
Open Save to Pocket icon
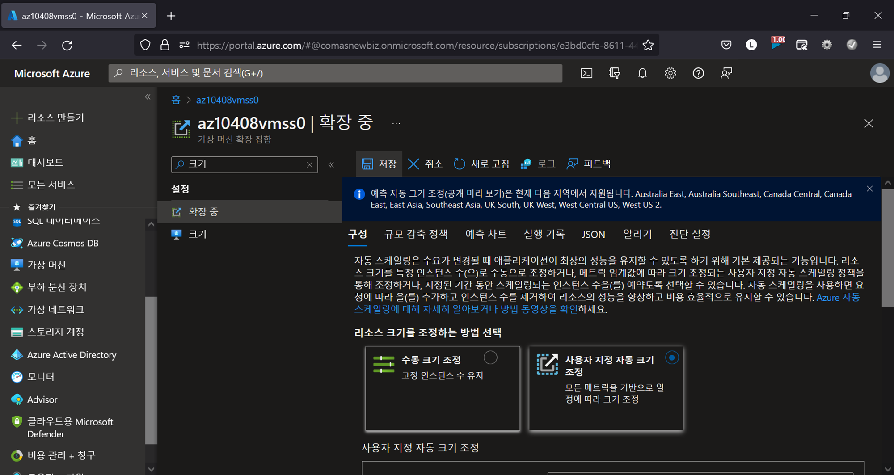[x=726, y=45]
